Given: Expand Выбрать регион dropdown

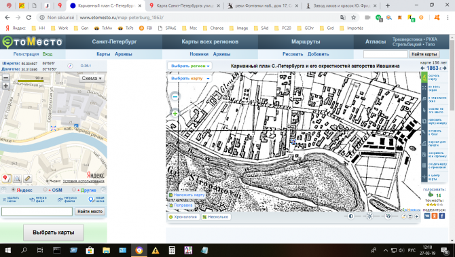Looking at the screenshot, I should point(190,66).
